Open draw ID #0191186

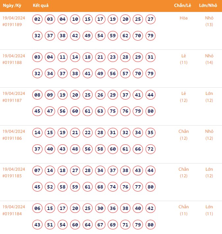12,138
